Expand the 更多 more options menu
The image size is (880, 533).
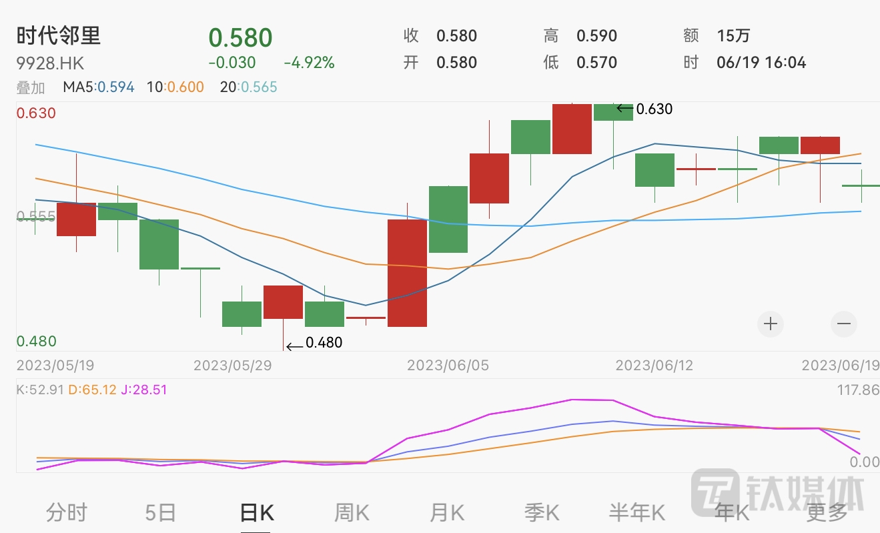[x=827, y=512]
